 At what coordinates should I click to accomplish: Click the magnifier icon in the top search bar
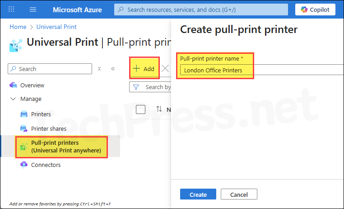pos(121,9)
